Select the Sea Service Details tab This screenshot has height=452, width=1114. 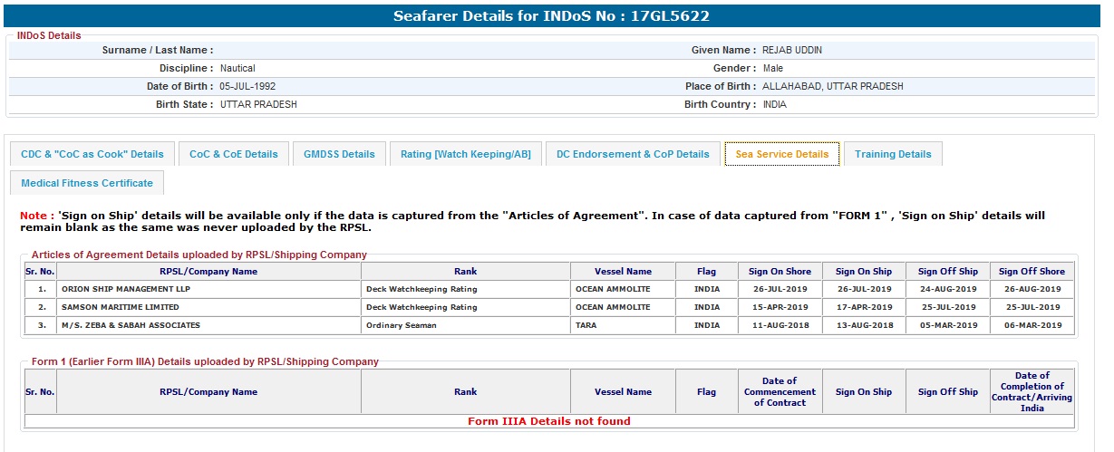(x=781, y=154)
